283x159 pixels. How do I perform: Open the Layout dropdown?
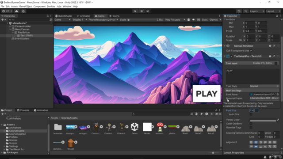click(273, 11)
